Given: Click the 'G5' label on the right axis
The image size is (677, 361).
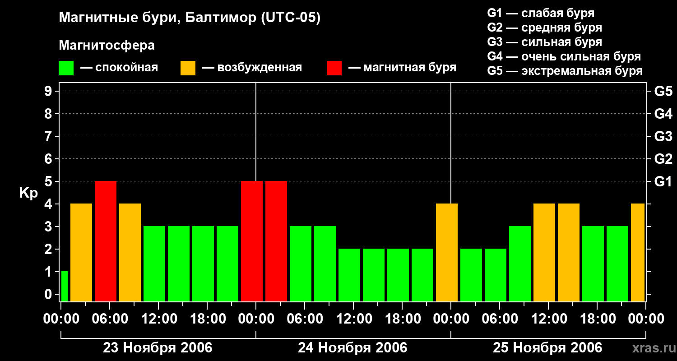Looking at the screenshot, I should (x=663, y=91).
